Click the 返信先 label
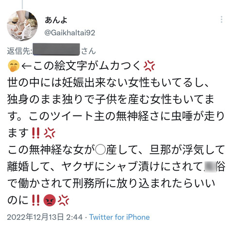Viewport: 233px width, 226px height. pos(19,51)
